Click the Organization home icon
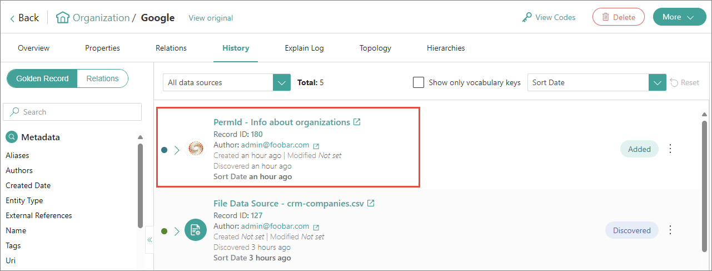The height and width of the screenshot is (271, 712). coord(62,18)
